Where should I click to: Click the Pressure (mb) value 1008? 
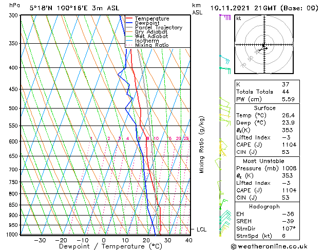point(289,168)
